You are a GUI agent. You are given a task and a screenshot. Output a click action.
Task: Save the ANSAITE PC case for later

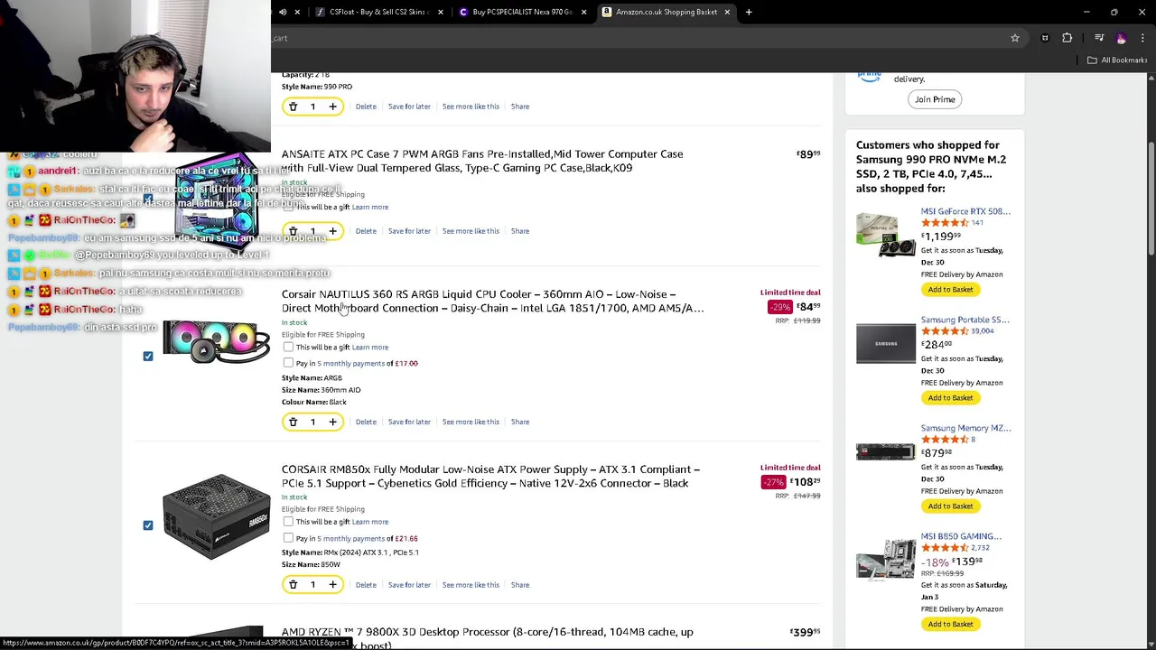point(409,231)
